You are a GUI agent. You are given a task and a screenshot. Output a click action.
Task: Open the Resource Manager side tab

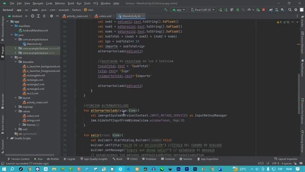point(2,28)
